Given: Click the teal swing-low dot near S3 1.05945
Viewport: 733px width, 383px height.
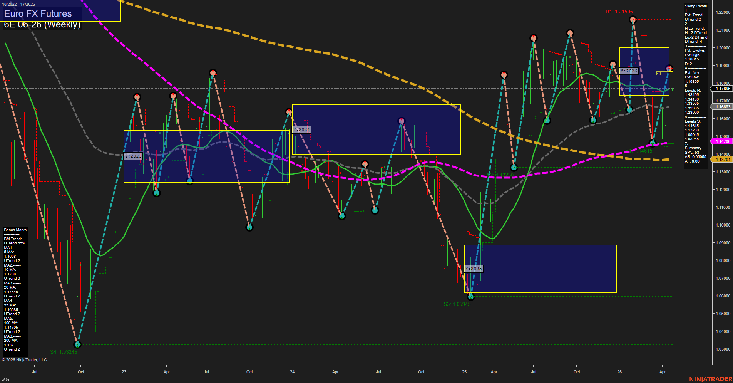Looking at the screenshot, I should [470, 296].
